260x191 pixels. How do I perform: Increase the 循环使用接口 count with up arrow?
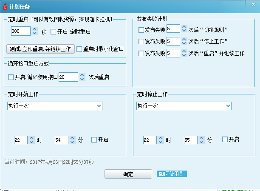(82, 75)
